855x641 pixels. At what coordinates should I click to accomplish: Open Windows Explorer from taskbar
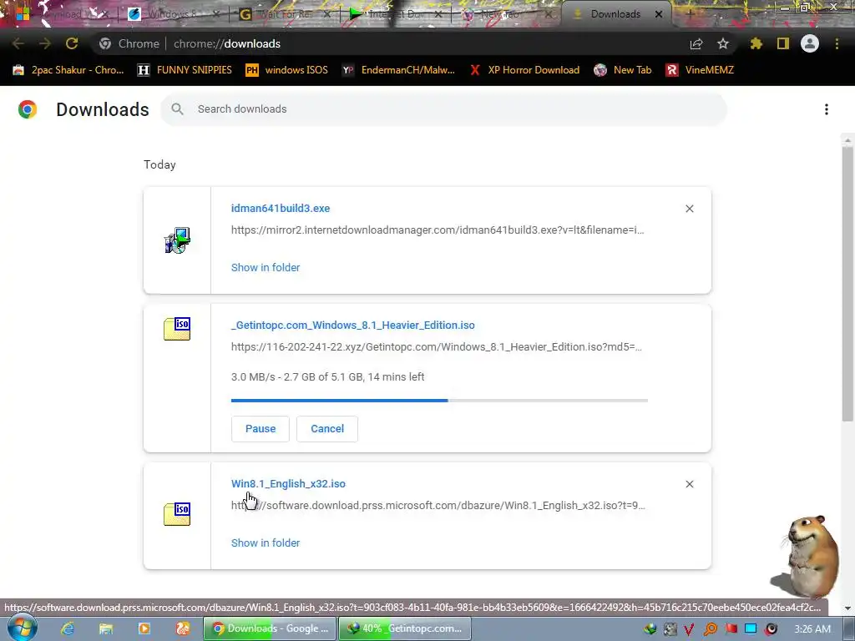click(x=105, y=628)
